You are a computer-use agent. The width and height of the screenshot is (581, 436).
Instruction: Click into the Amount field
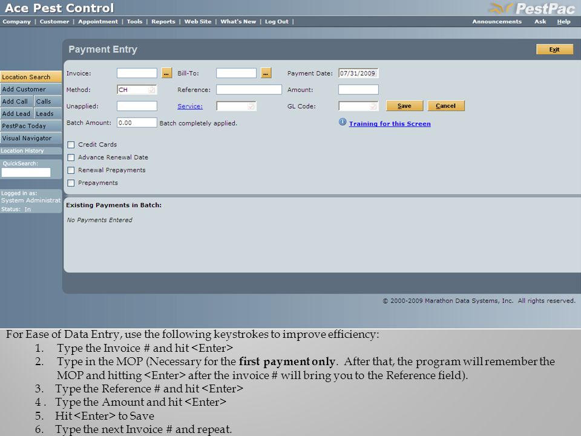click(358, 90)
